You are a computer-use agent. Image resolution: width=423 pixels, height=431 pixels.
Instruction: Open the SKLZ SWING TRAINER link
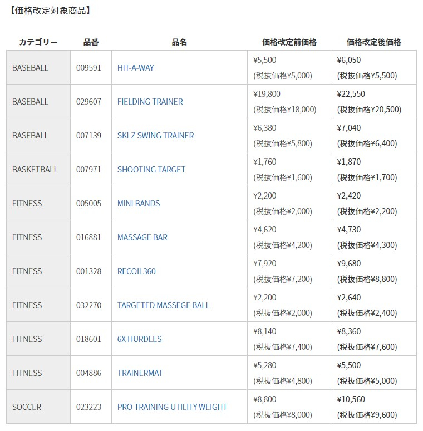[155, 136]
